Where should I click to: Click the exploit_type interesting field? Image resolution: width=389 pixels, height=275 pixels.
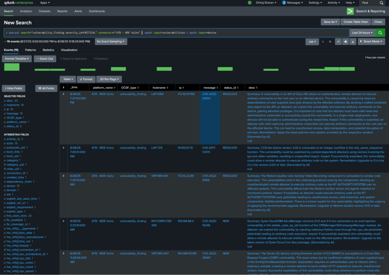[x=15, y=212]
